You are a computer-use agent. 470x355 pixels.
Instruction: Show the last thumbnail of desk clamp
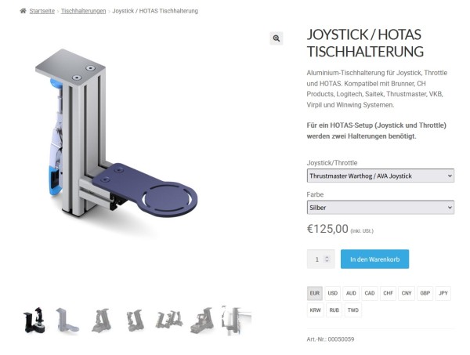tap(237, 320)
